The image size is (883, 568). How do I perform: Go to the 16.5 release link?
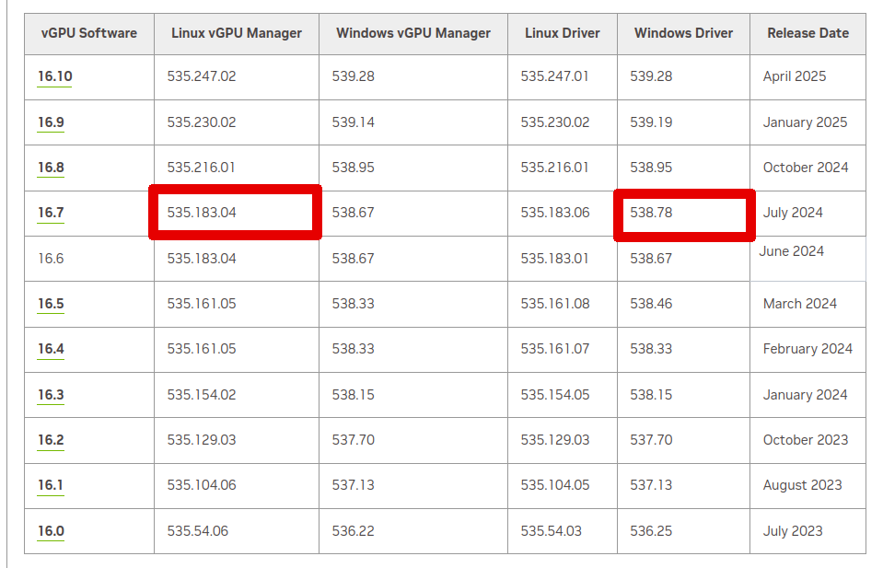point(51,304)
